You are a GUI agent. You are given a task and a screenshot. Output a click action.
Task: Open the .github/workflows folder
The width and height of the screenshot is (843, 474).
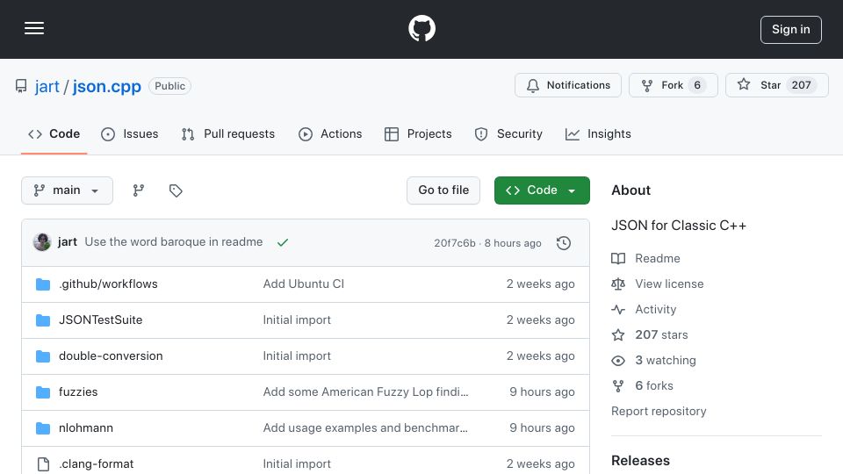[x=108, y=284]
